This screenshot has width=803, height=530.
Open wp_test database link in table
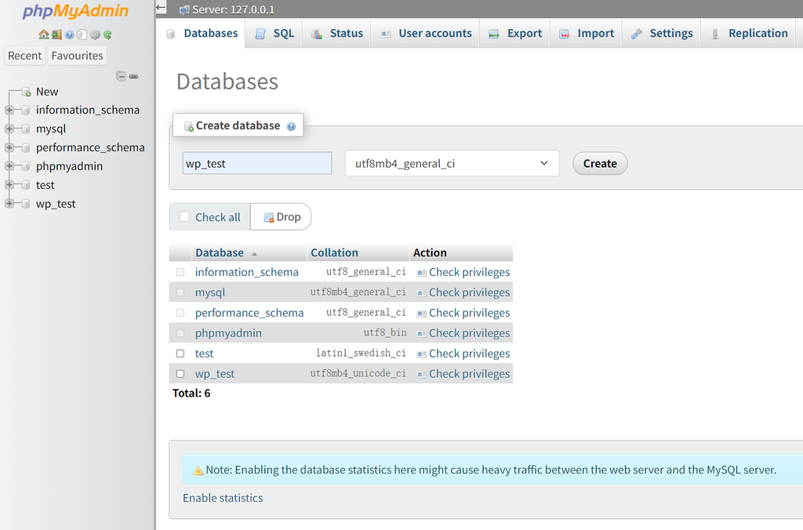(215, 374)
